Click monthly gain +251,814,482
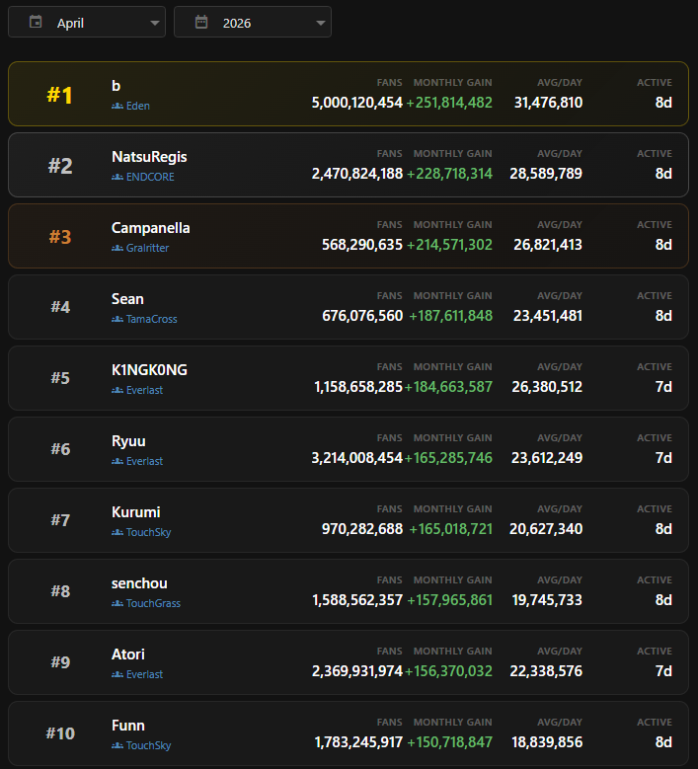The height and width of the screenshot is (769, 698). [449, 103]
